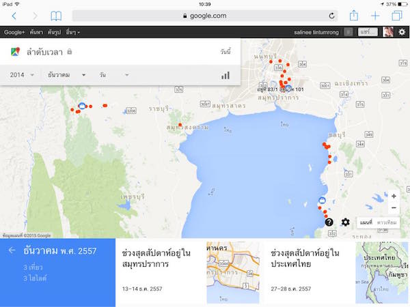Click the map help question mark icon

pos(329,222)
